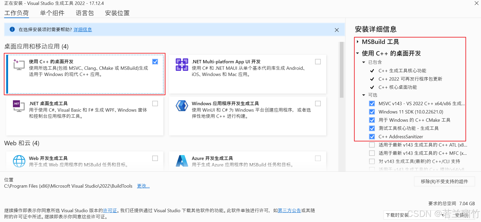Uncheck 使用 C++ 的桌面开发 workload
Image resolution: width=481 pixels, height=222 pixels.
pos(155,62)
